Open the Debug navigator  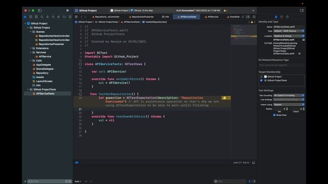pos(58,17)
